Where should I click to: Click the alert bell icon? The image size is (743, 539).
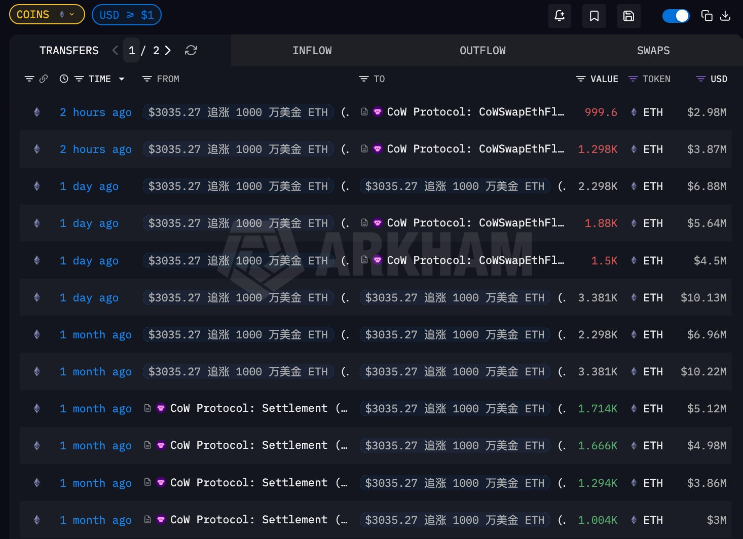(560, 16)
